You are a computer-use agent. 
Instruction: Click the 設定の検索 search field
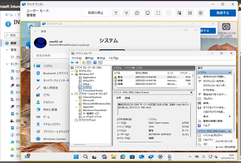pos(52,55)
